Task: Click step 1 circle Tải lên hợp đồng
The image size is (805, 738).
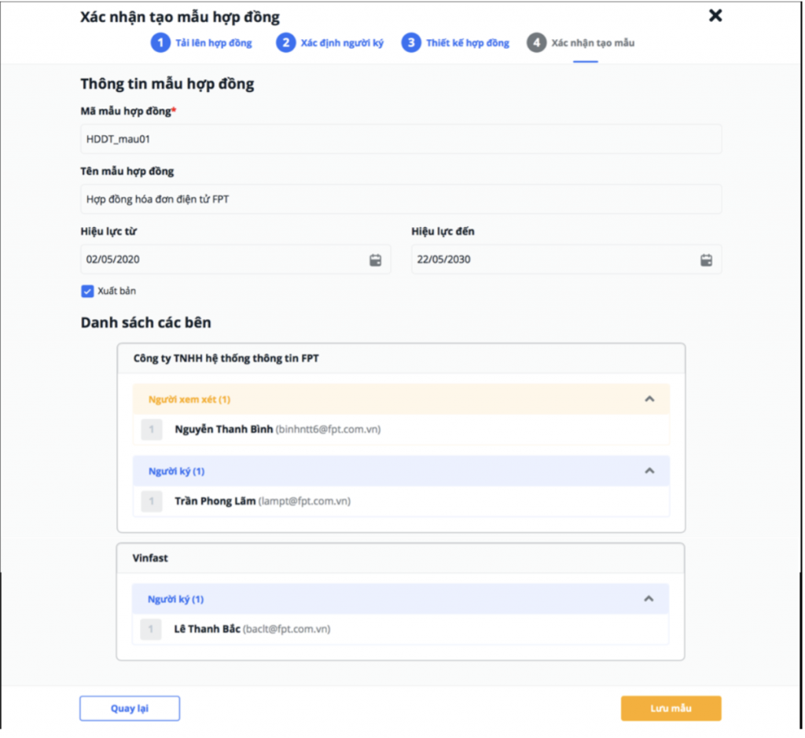Action: tap(160, 42)
